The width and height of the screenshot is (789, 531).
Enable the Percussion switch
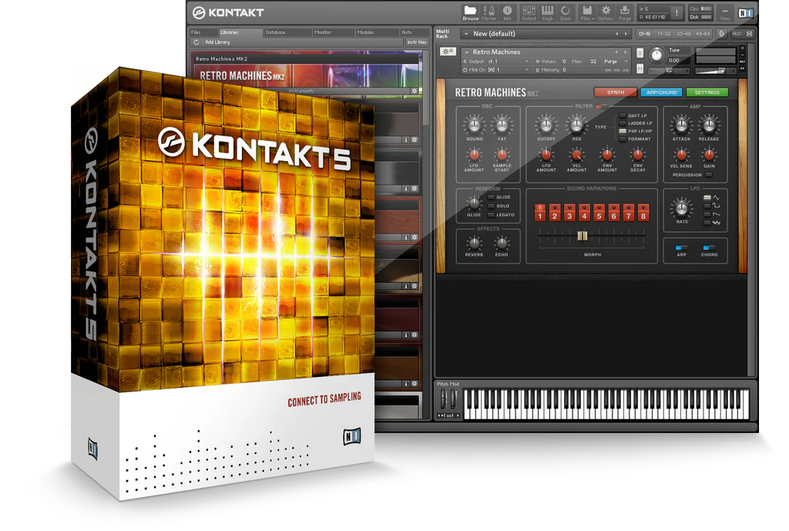[x=709, y=175]
